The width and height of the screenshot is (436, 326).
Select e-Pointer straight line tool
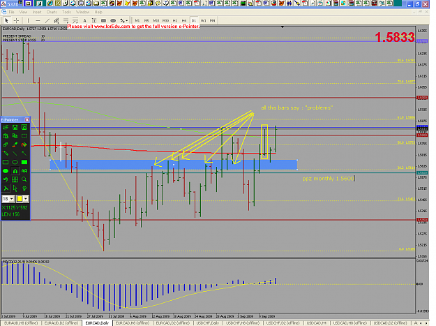click(x=15, y=154)
